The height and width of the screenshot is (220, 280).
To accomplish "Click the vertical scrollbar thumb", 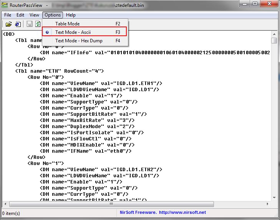I will pos(274,40).
